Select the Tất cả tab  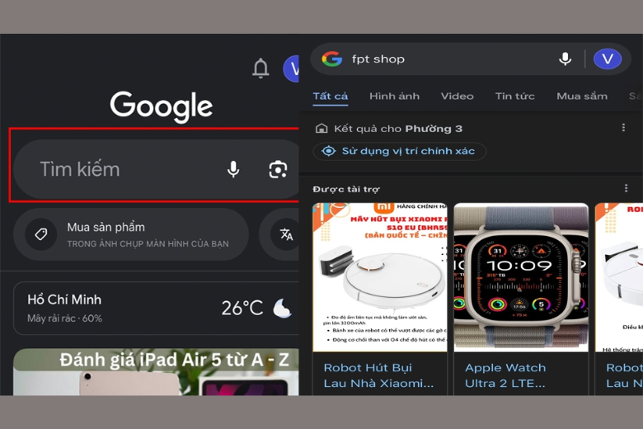(x=331, y=97)
